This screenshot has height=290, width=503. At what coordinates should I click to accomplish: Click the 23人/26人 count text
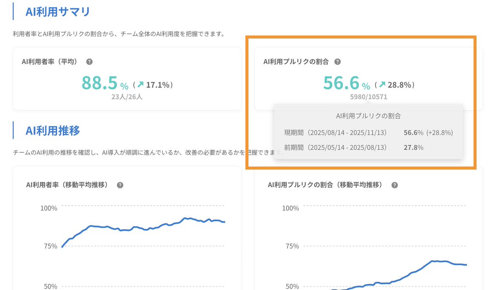127,97
